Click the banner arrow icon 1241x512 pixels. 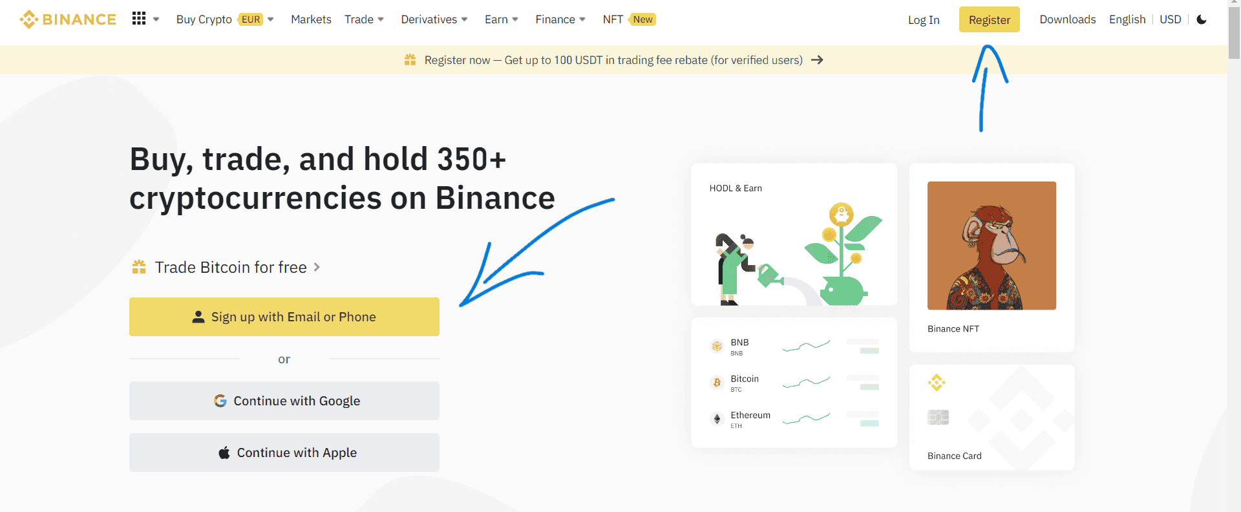coord(817,60)
